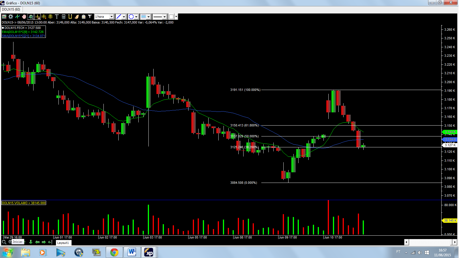Click the chart type icon in toolbar
This screenshot has width=459, height=258.
[x=4, y=17]
